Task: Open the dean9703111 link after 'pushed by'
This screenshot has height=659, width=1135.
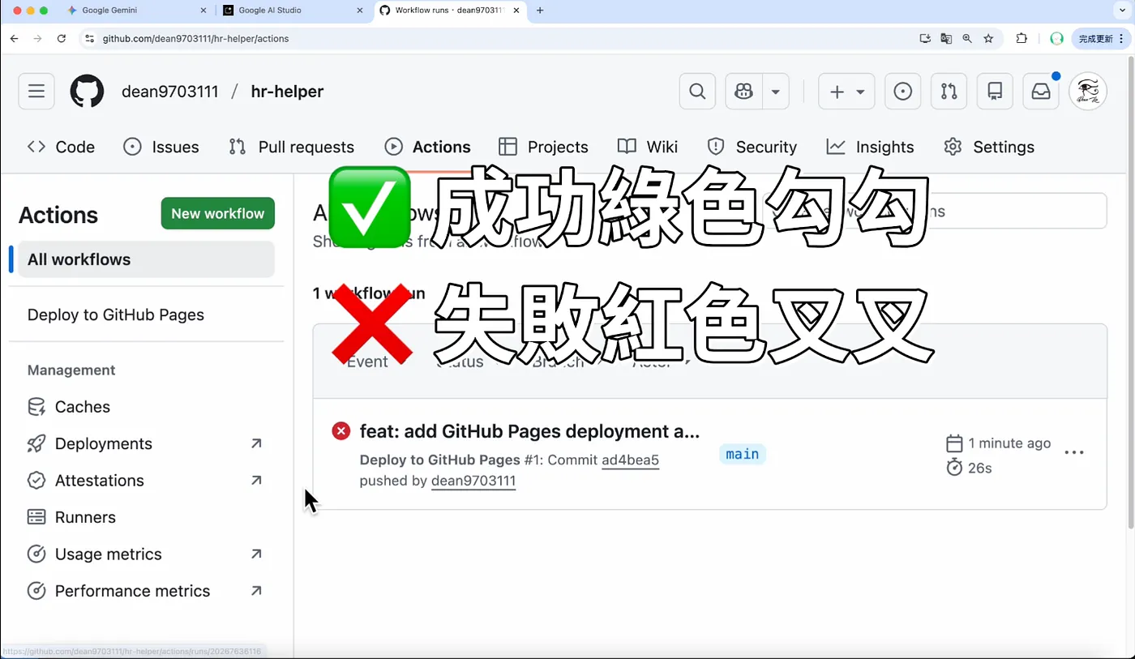Action: (473, 481)
